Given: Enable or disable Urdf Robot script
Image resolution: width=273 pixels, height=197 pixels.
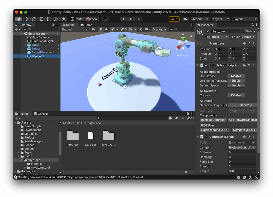Looking at the screenshot, I should point(206,65).
